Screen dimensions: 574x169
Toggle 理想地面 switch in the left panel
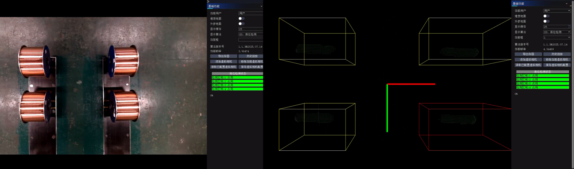pos(241,18)
